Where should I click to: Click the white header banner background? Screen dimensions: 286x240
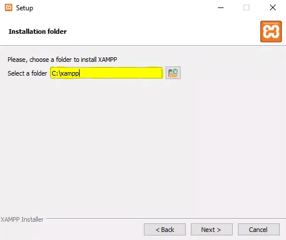(x=153, y=32)
